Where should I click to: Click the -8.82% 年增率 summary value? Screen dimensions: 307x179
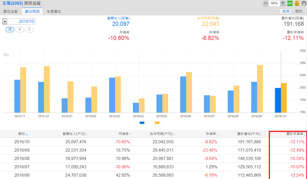click(210, 38)
